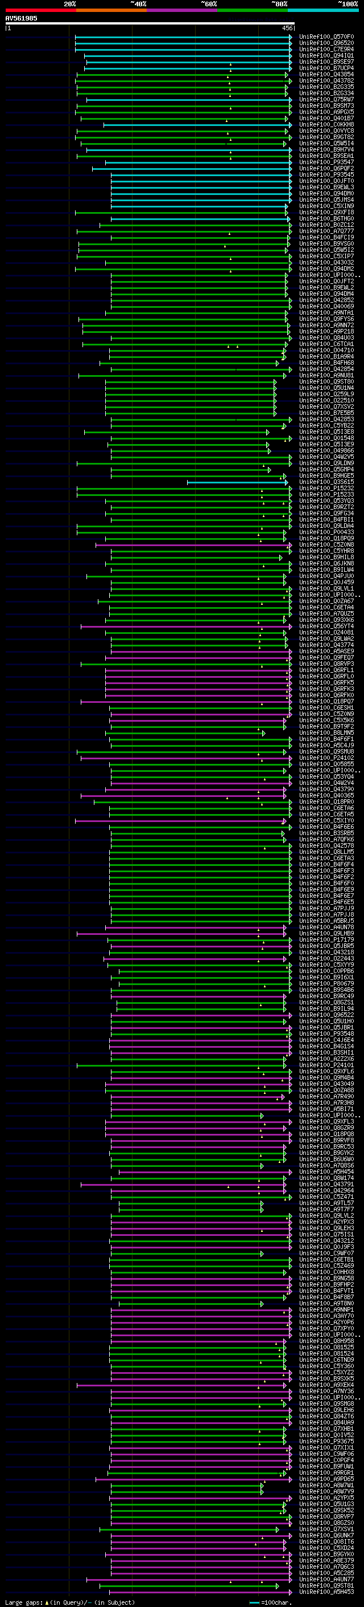Click hit label UniRef100_Q7XHB1
Screen dimensions: 364x1607
(326, 1429)
